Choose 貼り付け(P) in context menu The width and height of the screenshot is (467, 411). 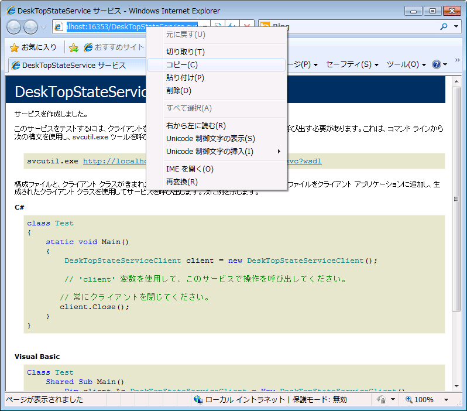click(217, 78)
